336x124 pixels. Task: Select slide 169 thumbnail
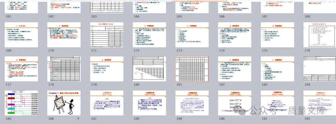[x=21, y=35]
